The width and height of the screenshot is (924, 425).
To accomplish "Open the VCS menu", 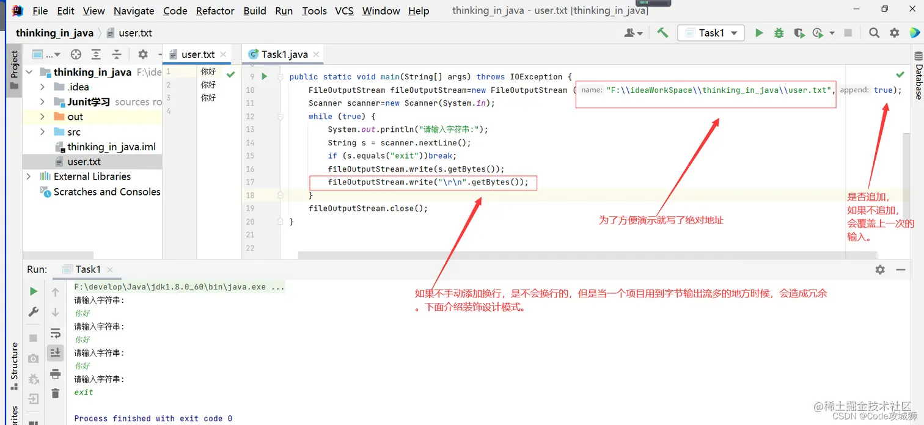I will pyautogui.click(x=344, y=11).
